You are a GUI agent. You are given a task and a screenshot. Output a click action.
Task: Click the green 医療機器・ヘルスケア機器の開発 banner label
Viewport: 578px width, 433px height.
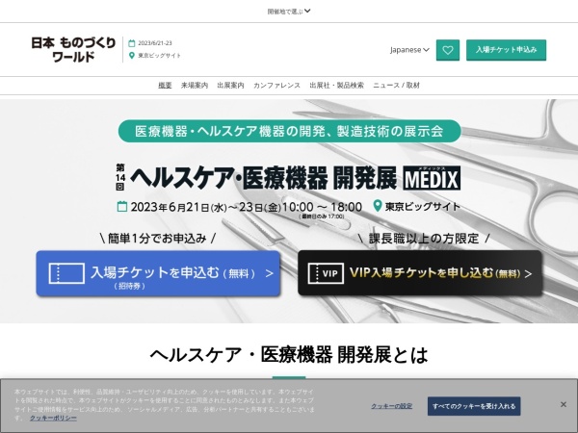[289, 131]
